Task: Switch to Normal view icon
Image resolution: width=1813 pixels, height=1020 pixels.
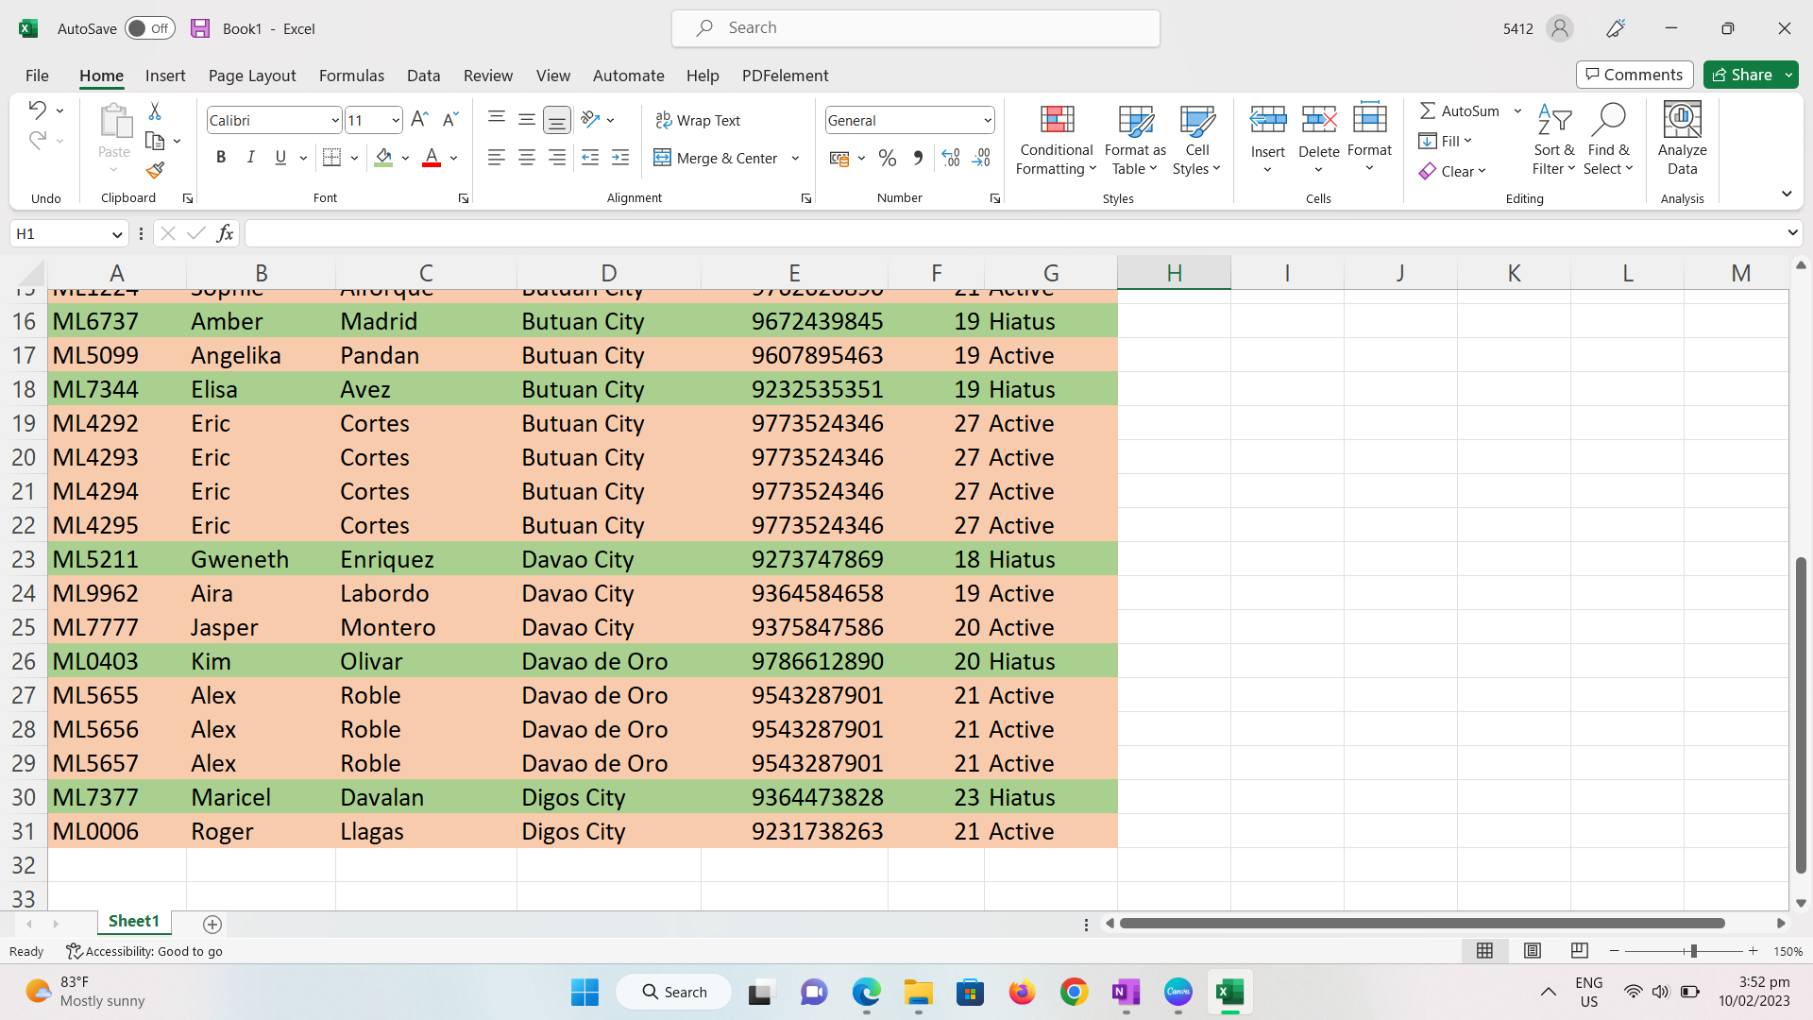Action: (1484, 950)
